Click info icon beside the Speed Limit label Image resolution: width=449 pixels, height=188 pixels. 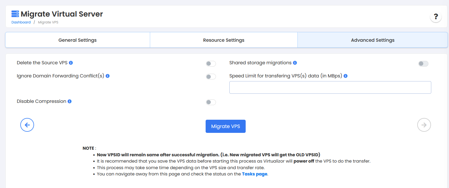345,76
